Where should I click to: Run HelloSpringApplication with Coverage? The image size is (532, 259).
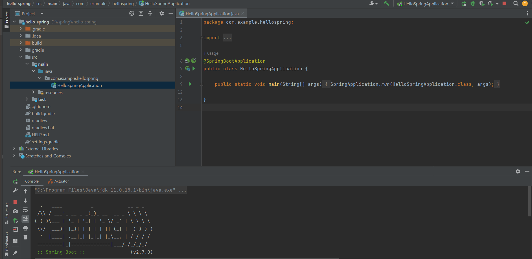point(482,4)
